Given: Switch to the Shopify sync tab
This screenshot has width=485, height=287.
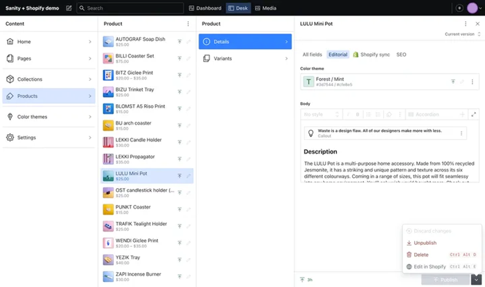Looking at the screenshot, I should 371,54.
